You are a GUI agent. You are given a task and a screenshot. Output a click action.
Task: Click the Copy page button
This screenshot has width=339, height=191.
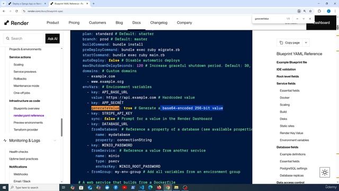click(290, 42)
